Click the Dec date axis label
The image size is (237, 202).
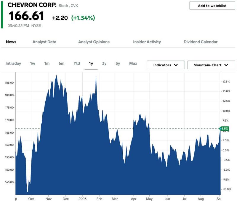click(x=65, y=199)
